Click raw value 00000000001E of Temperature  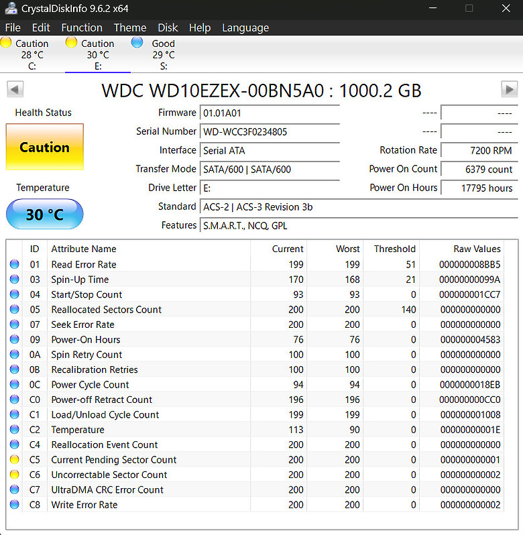[470, 430]
